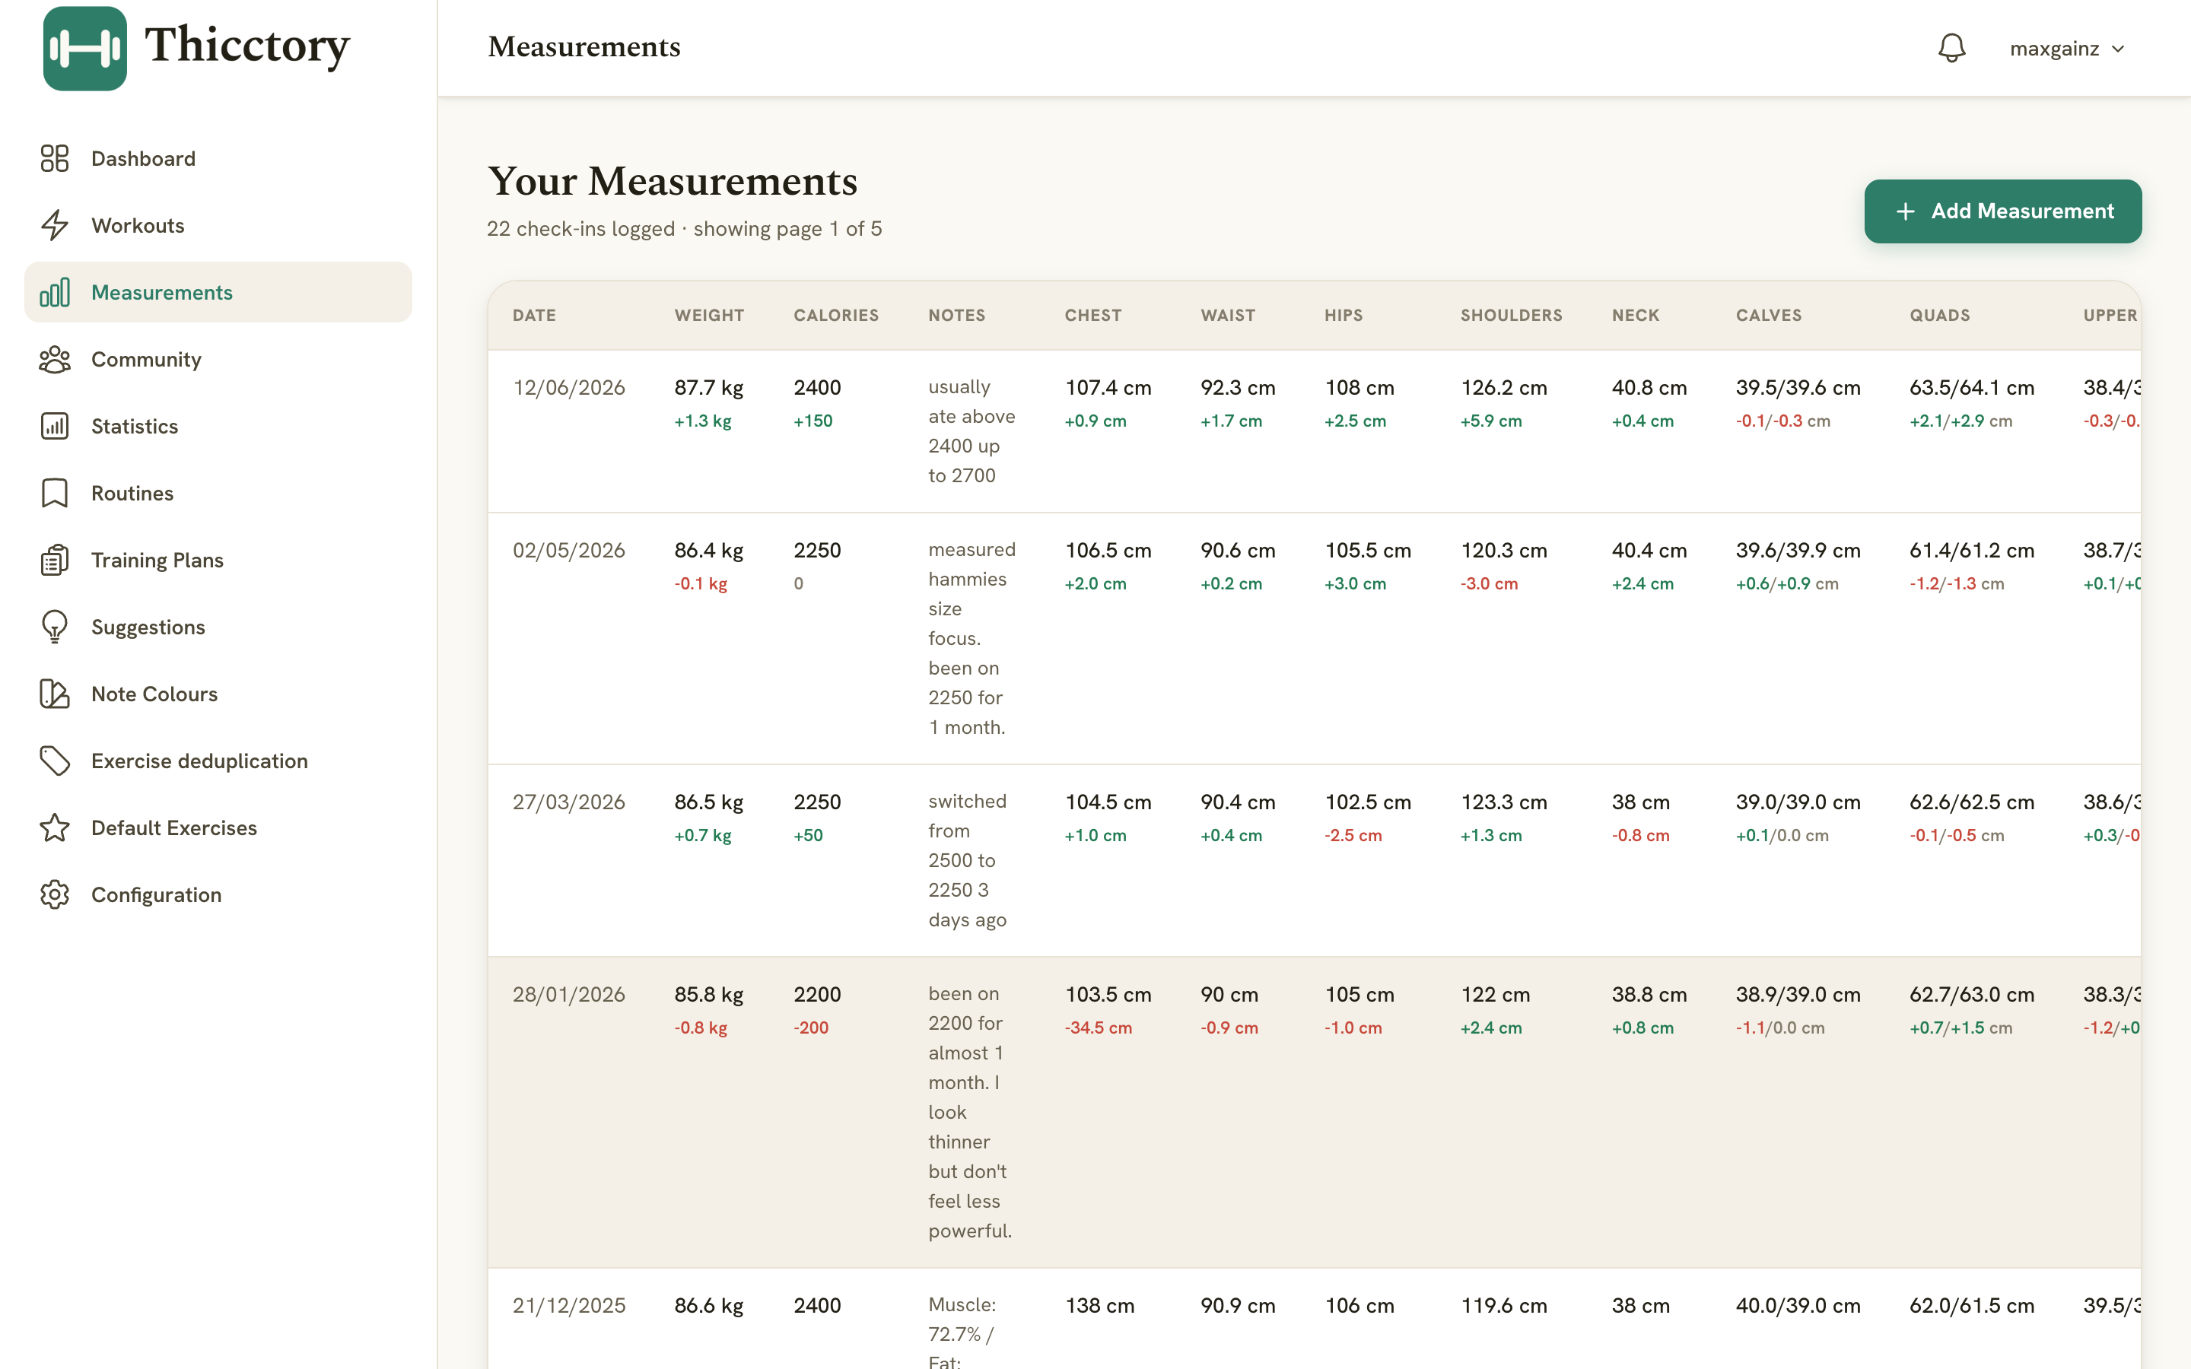The width and height of the screenshot is (2191, 1369).
Task: Click the Workouts lightning bolt icon
Action: (54, 225)
